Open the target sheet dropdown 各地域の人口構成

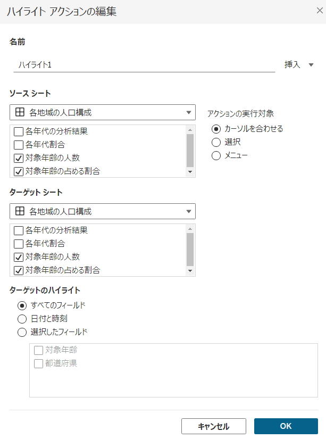(x=189, y=211)
